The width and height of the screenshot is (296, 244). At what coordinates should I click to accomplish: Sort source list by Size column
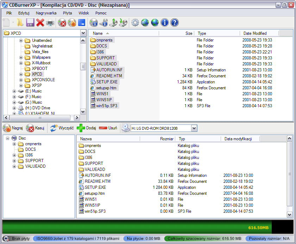(176, 33)
